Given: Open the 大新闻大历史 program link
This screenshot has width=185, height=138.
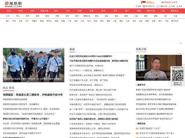Looking at the screenshot, I should click(155, 119).
